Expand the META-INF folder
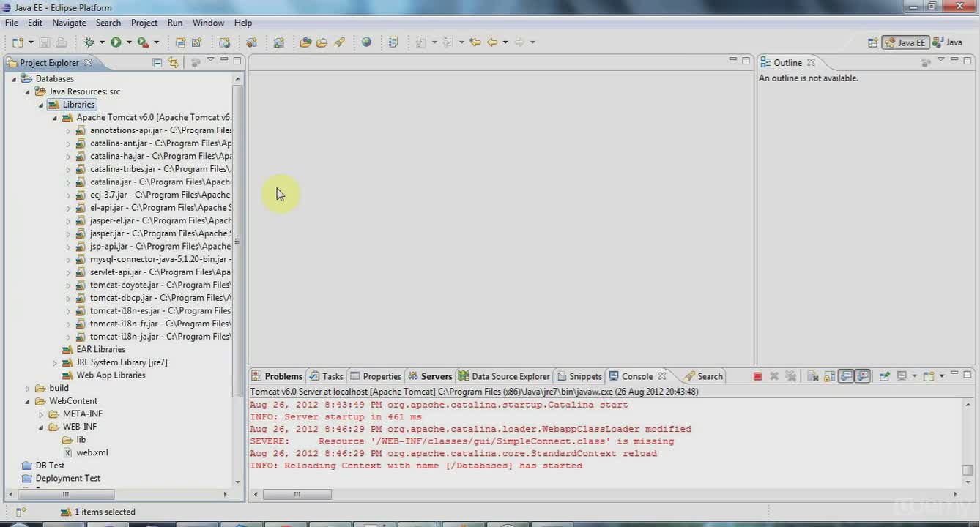This screenshot has height=527, width=980. [42, 414]
